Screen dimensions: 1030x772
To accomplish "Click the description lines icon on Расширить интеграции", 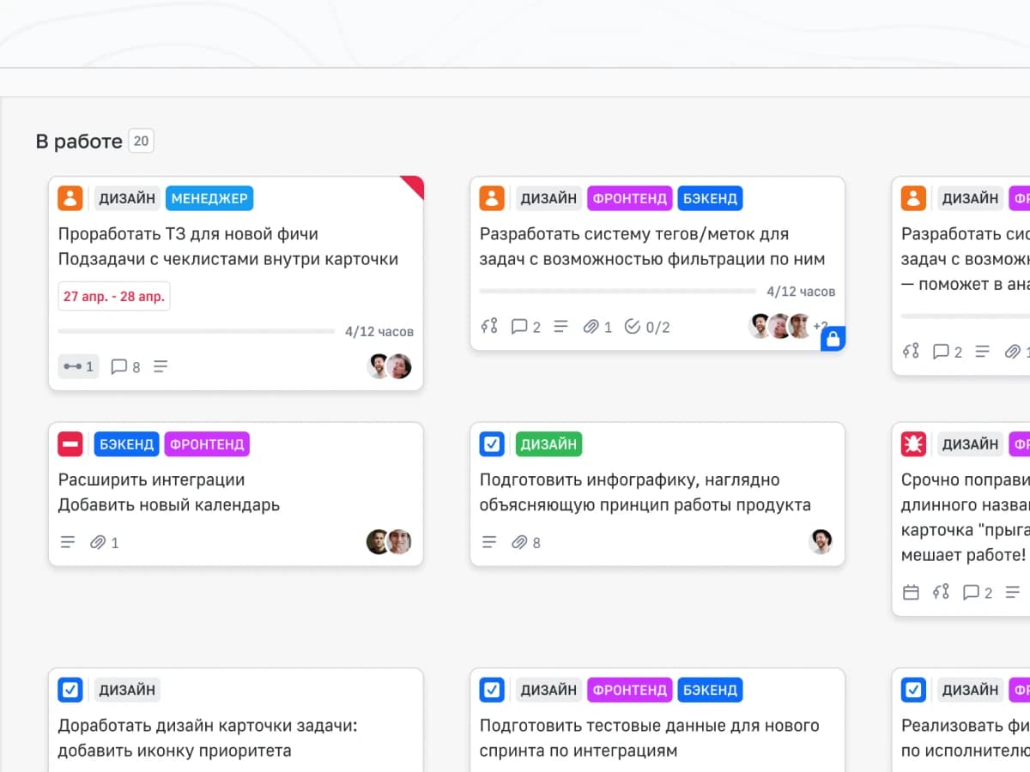I will tap(68, 542).
